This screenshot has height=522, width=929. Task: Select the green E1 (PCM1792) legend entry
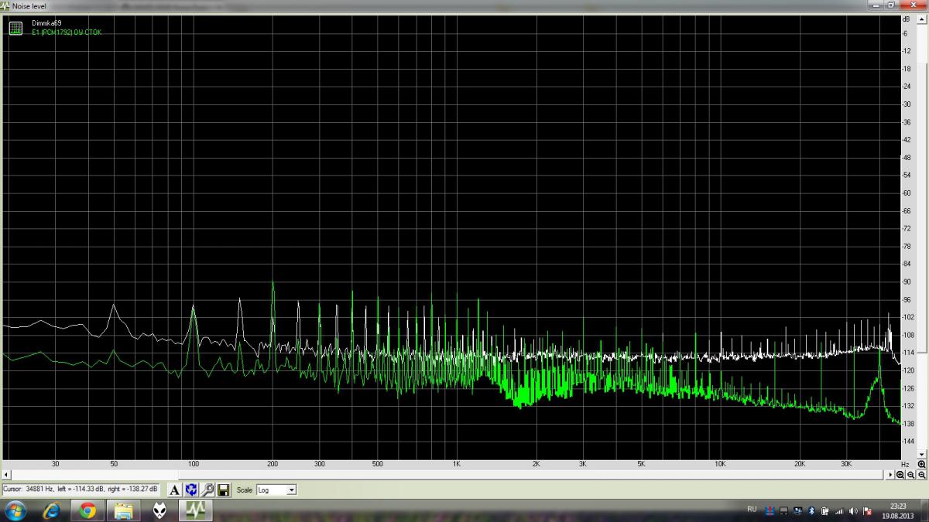pyautogui.click(x=67, y=32)
